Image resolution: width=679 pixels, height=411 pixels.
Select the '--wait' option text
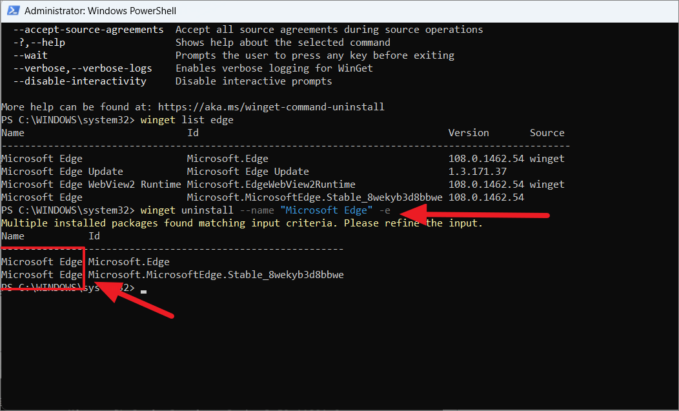click(30, 55)
